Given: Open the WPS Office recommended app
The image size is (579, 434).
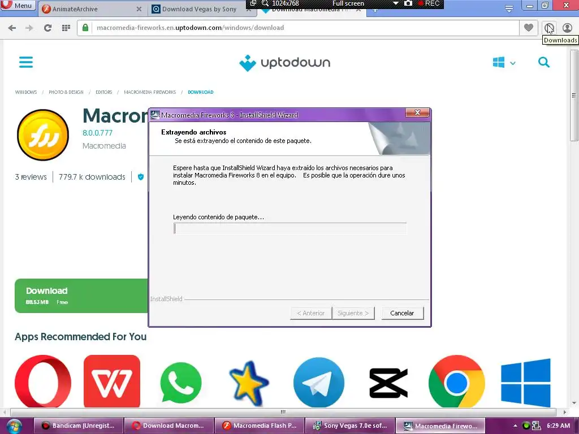Looking at the screenshot, I should [x=112, y=381].
